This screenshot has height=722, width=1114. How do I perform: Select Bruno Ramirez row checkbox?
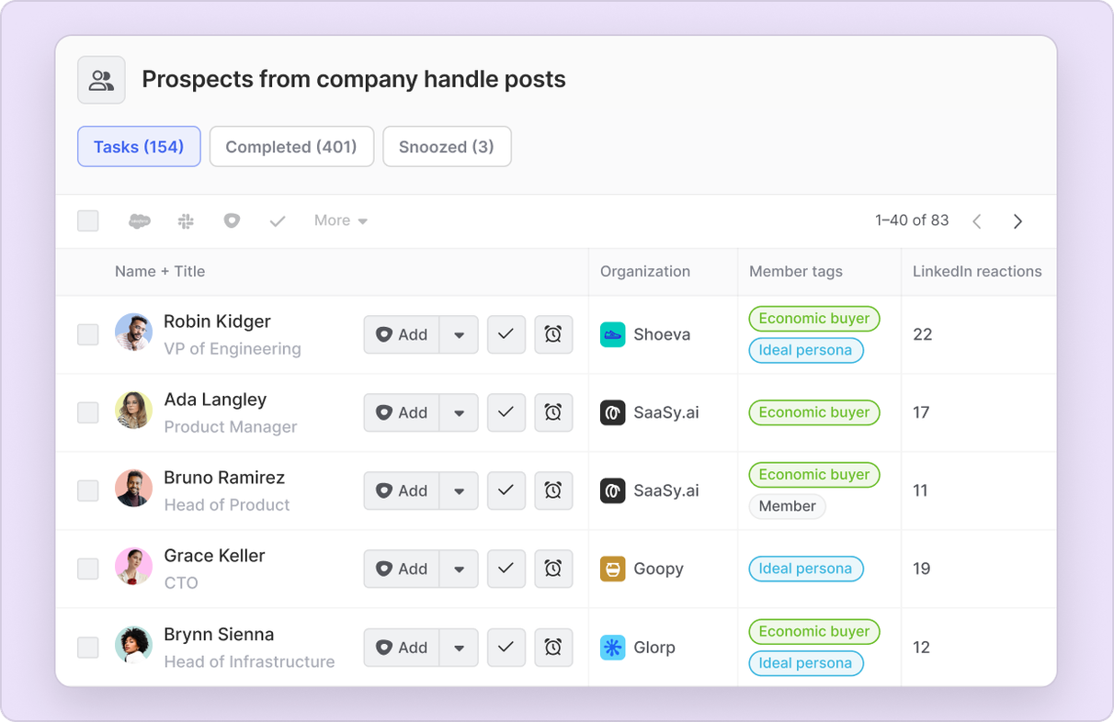88,491
